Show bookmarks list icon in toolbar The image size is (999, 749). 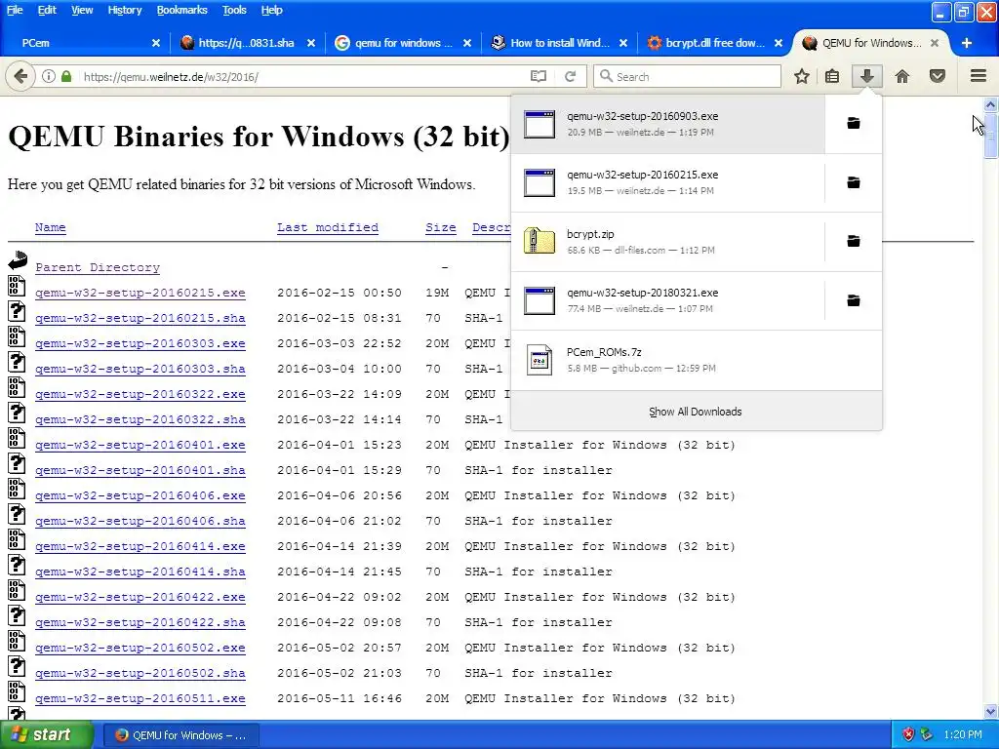(x=832, y=76)
